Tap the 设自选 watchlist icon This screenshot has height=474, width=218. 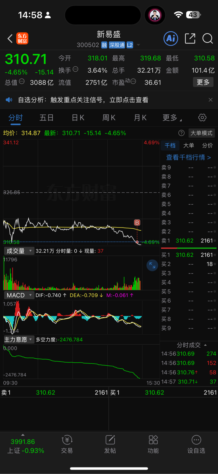pyautogui.click(x=196, y=444)
